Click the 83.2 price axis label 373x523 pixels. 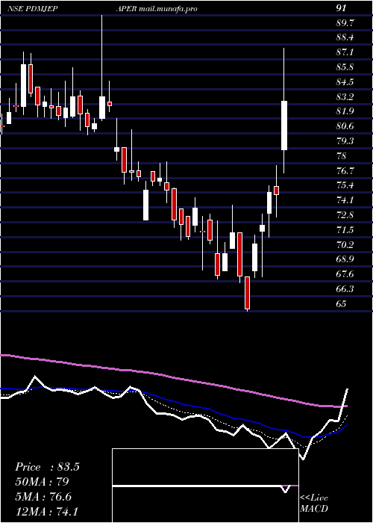point(345,96)
